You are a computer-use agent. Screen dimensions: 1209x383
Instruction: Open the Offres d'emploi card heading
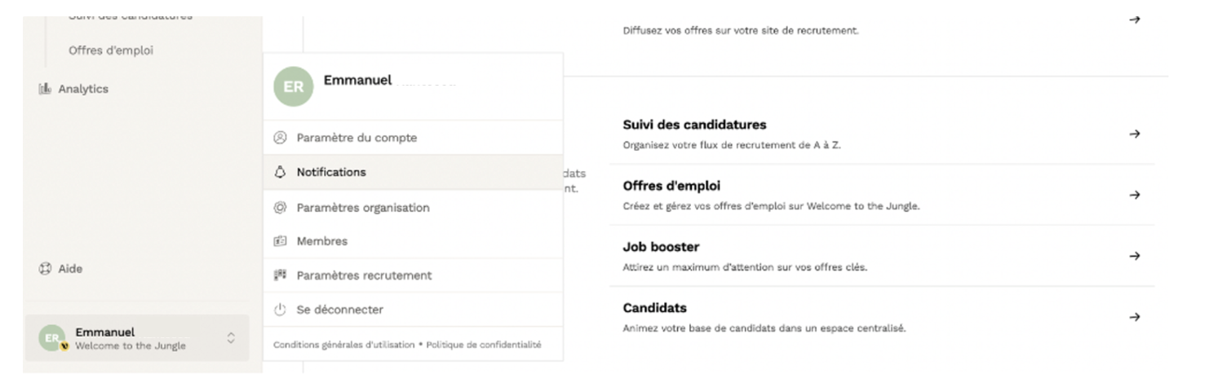(671, 187)
